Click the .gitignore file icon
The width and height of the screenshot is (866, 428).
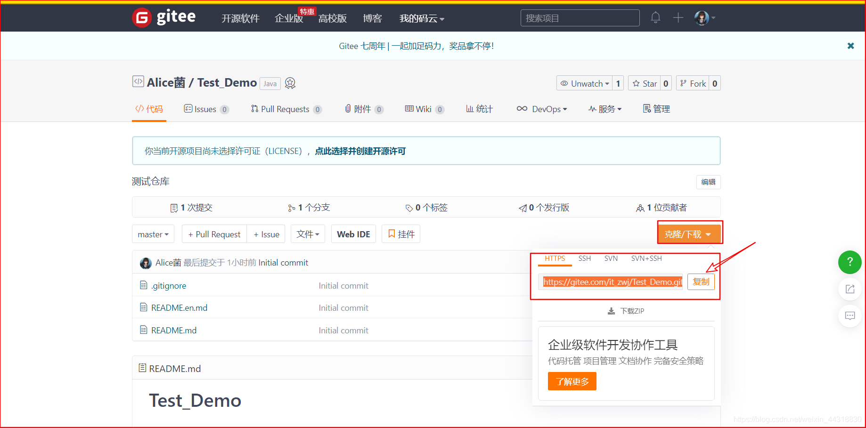(144, 285)
